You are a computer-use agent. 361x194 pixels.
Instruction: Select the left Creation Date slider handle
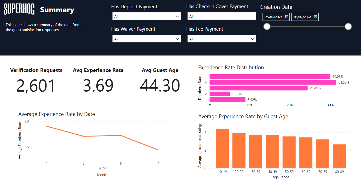click(x=267, y=26)
